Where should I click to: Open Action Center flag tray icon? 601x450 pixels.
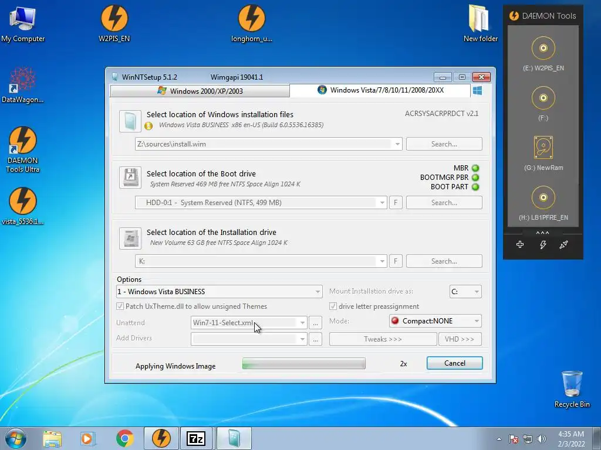coord(514,439)
